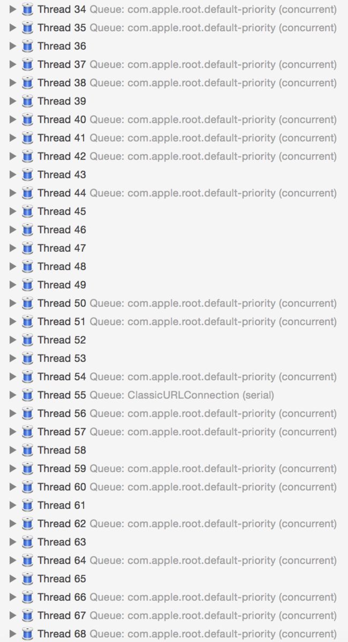Select the thread icon for Thread 43
Screen dimensions: 348x642
(27, 175)
